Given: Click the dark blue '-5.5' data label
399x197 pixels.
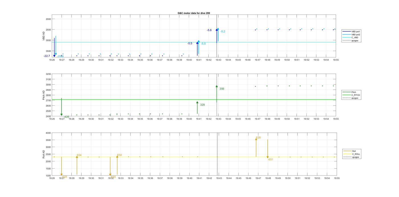Looking at the screenshot, I should (190, 43).
